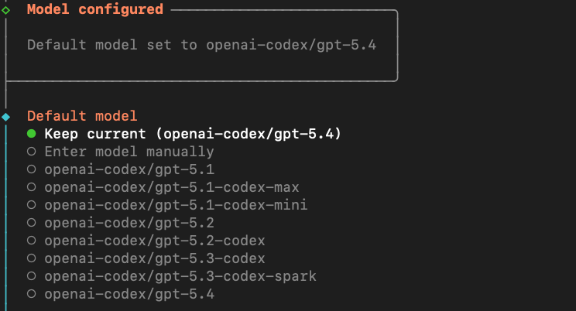
Task: Click the openai-codex/gpt-5.2-codex label text
Action: click(155, 241)
